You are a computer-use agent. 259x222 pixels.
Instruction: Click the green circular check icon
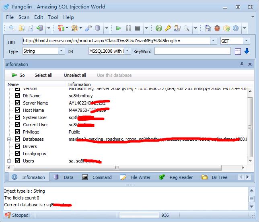(159, 28)
